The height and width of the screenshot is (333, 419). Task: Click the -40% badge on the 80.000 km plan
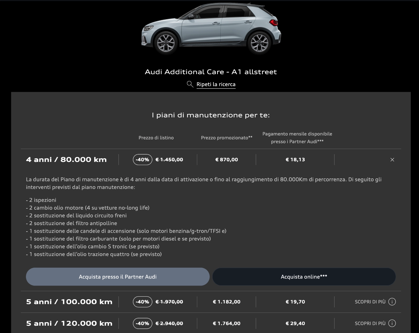(x=142, y=160)
